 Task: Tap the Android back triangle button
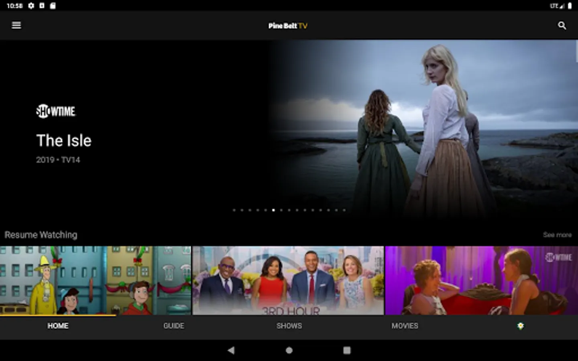click(x=231, y=350)
